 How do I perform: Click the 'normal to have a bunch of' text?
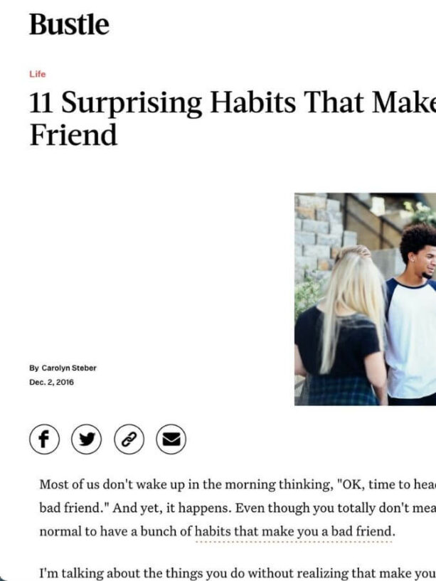(x=116, y=531)
